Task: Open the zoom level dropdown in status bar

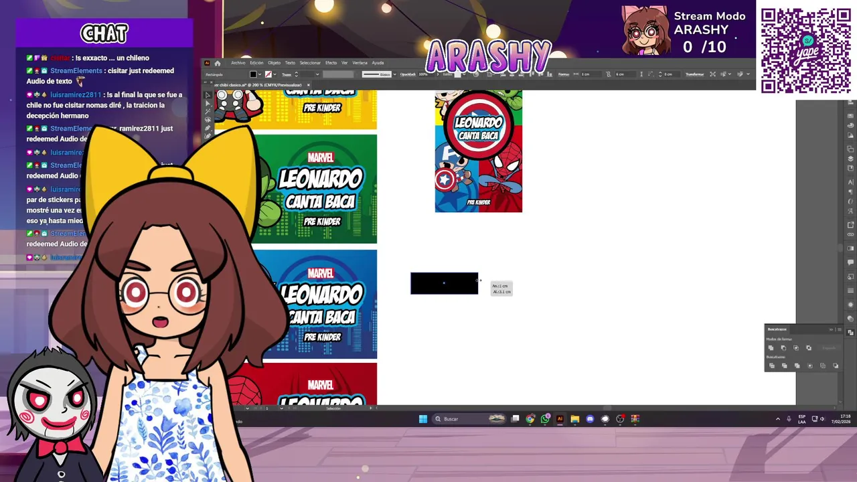Action: click(247, 408)
